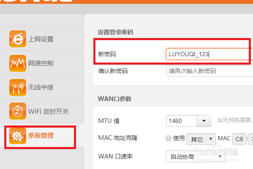
Task: Click the MAC address C8 field
Action: [x=239, y=139]
